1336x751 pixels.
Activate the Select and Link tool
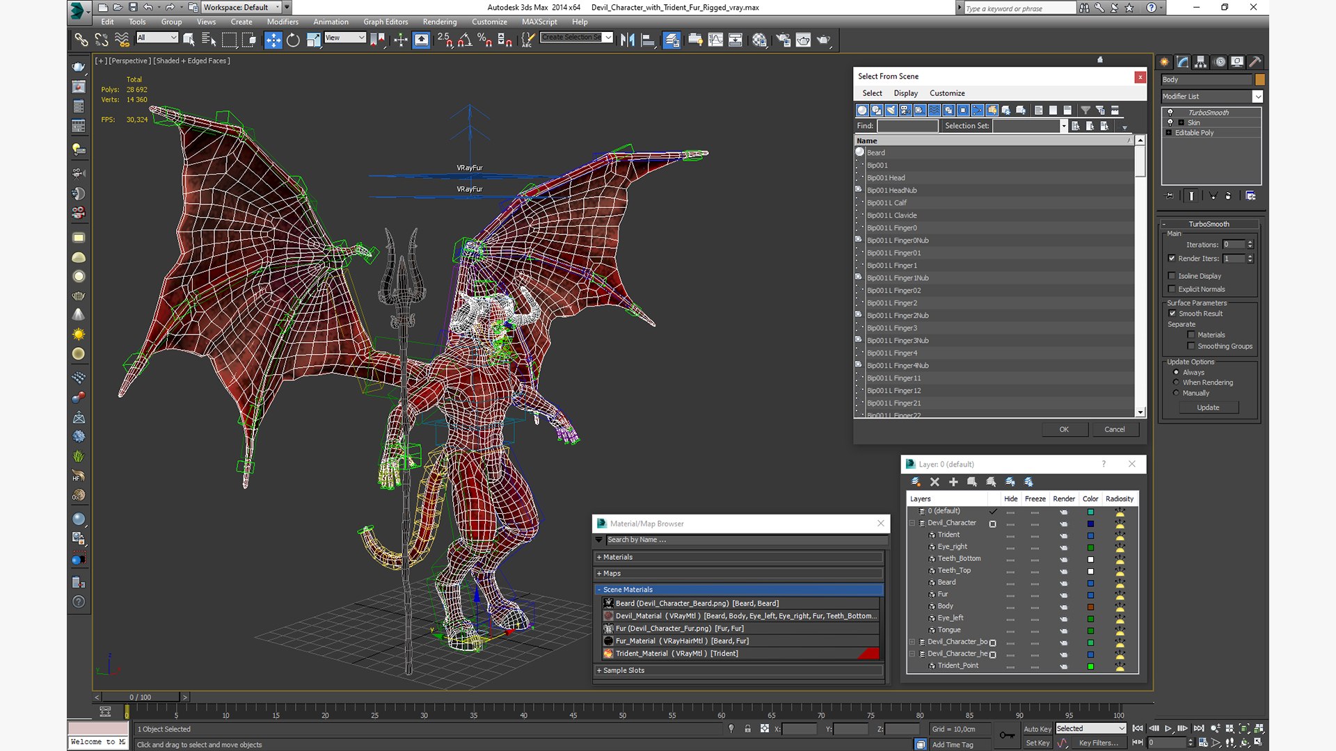click(81, 40)
